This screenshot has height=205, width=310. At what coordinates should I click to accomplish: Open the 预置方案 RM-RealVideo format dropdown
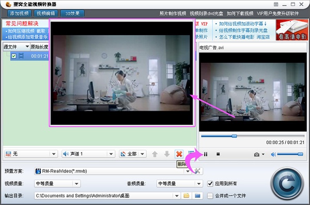point(113,171)
